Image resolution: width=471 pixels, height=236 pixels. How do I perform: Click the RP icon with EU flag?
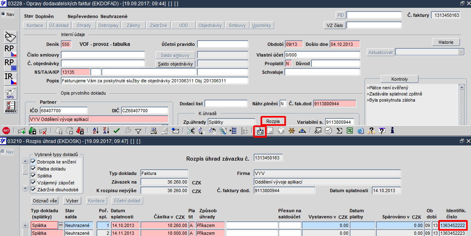coord(11,65)
